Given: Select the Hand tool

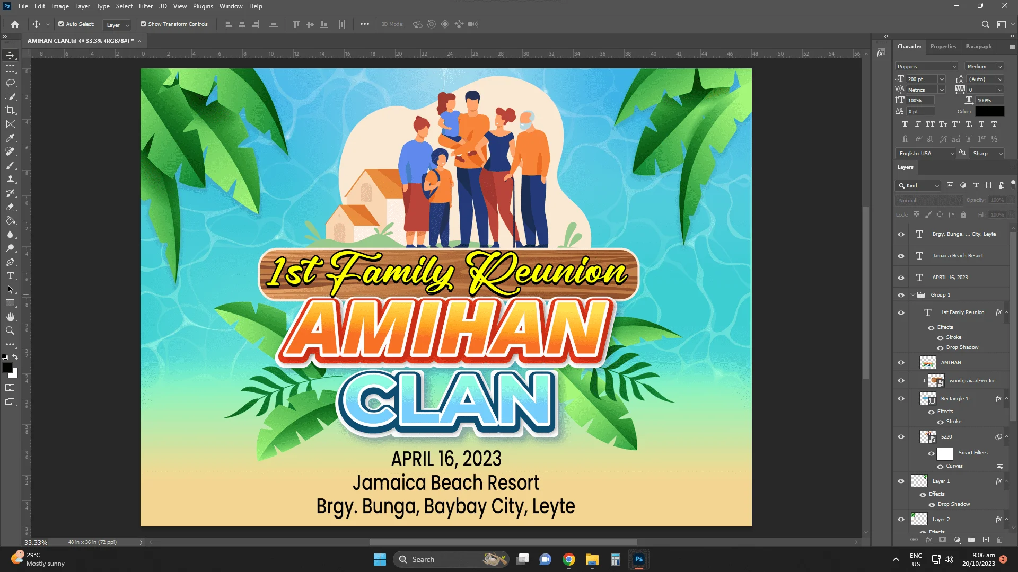Looking at the screenshot, I should pyautogui.click(x=10, y=317).
